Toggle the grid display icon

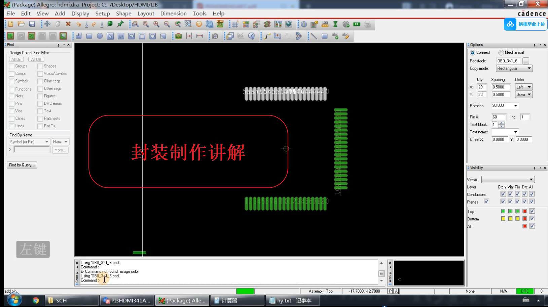tap(235, 24)
